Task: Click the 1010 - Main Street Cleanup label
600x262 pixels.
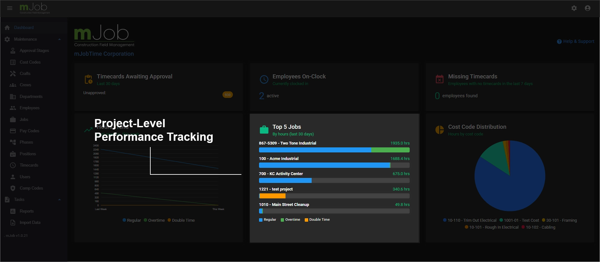Action: pos(284,205)
